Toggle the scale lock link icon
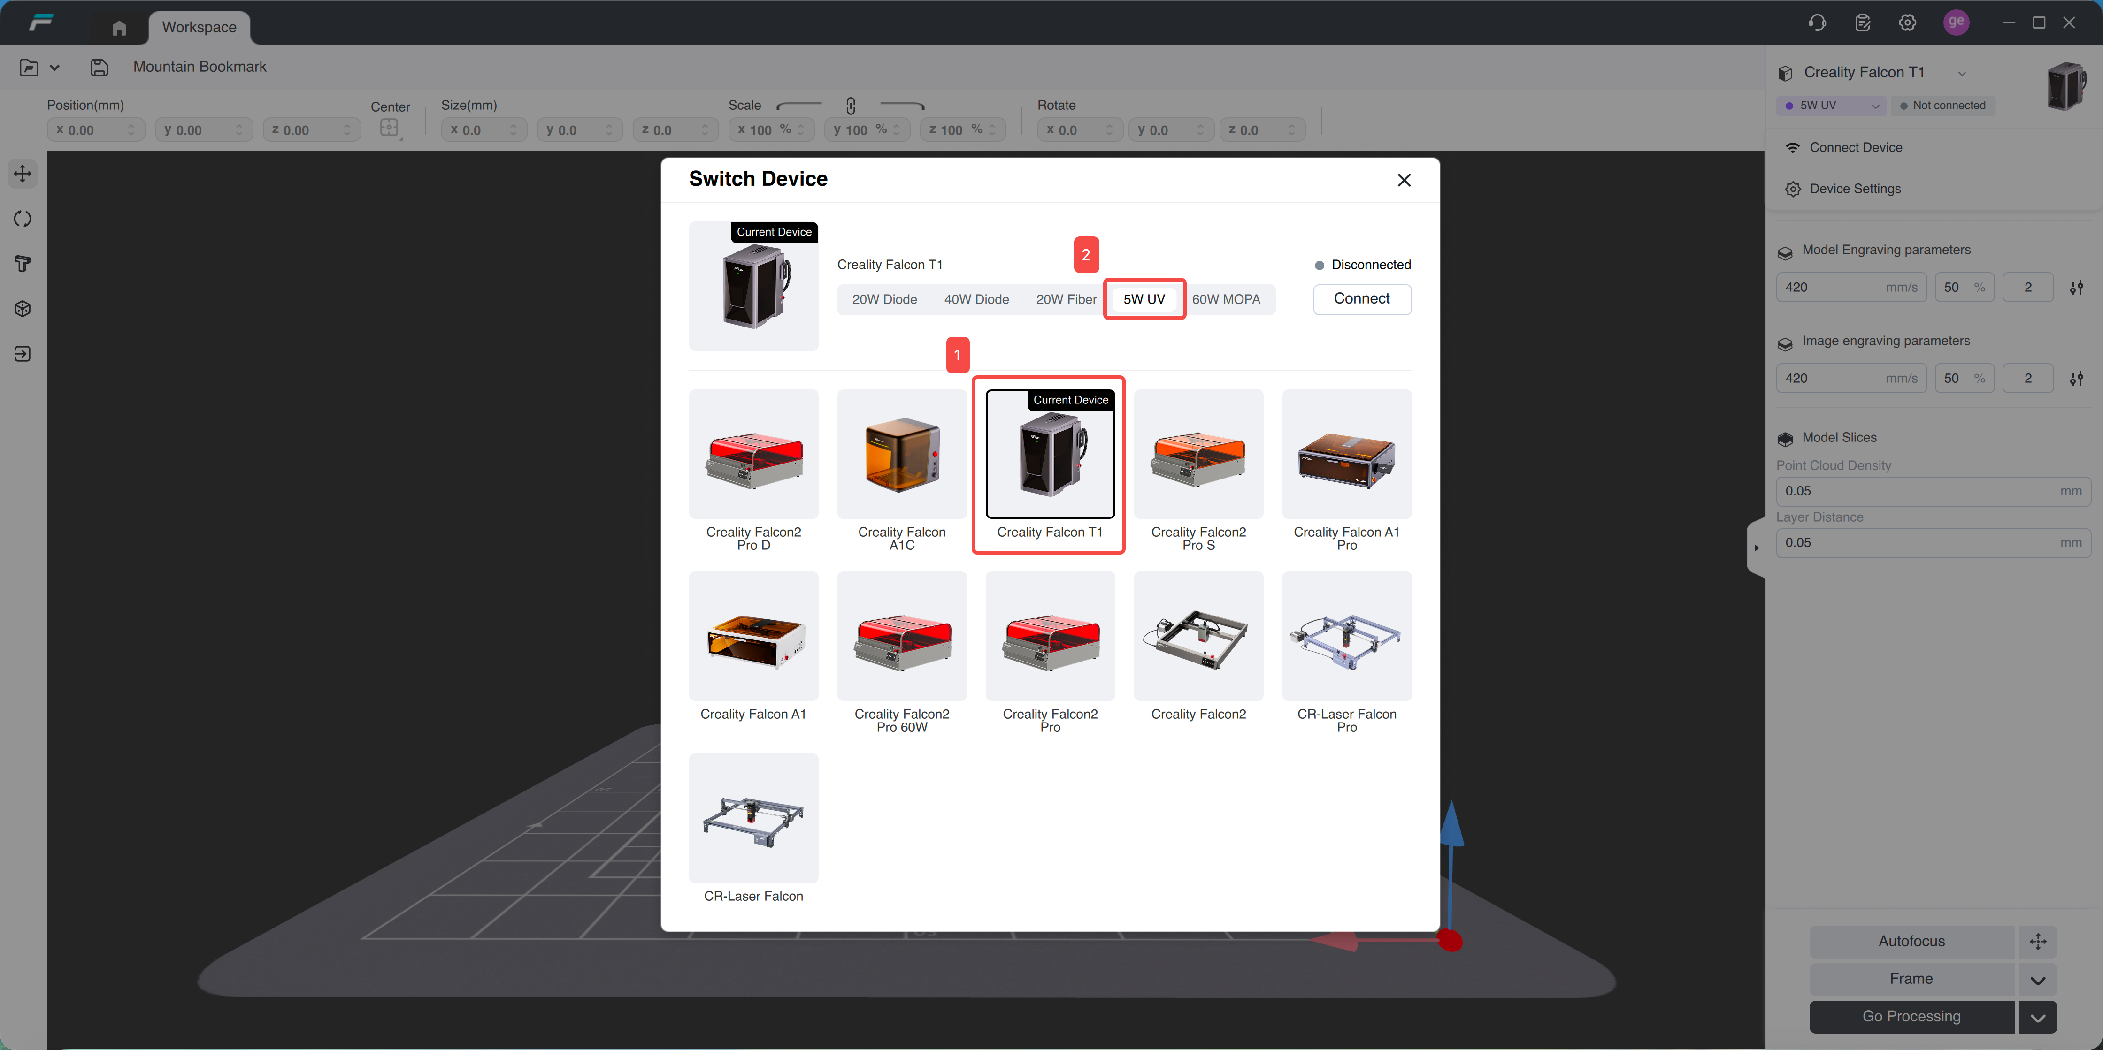 pos(851,106)
